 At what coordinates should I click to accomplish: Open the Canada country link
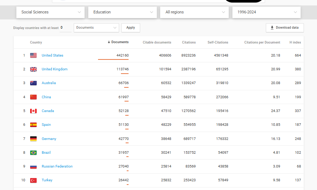point(48,111)
